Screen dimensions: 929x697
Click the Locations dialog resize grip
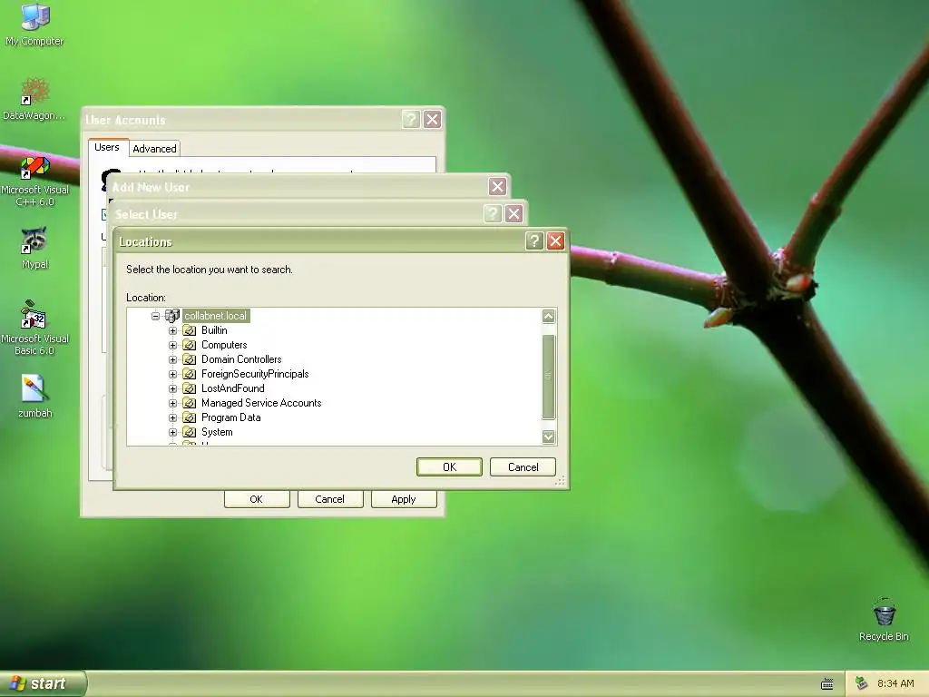click(x=560, y=481)
